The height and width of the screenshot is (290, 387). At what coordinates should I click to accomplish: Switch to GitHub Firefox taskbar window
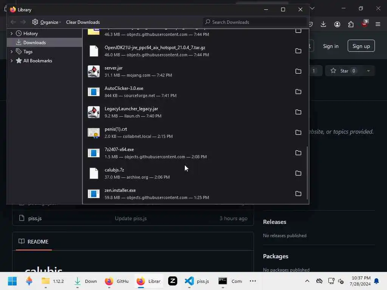[117, 281]
